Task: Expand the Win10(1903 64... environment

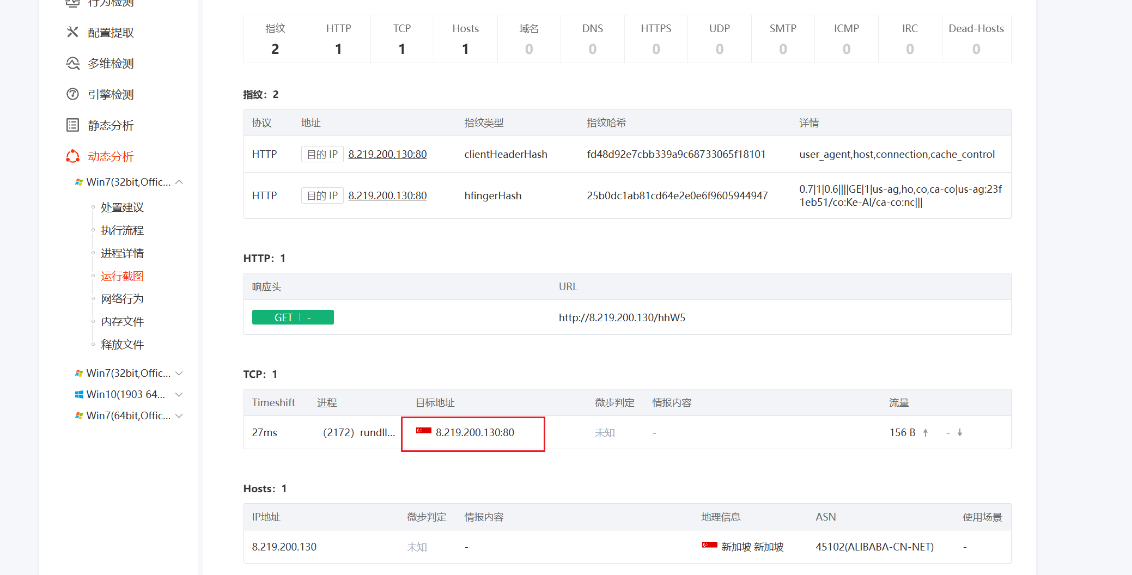Action: coord(179,394)
